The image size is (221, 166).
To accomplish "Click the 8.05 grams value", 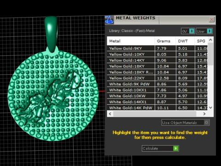I will pyautogui.click(x=162, y=54).
